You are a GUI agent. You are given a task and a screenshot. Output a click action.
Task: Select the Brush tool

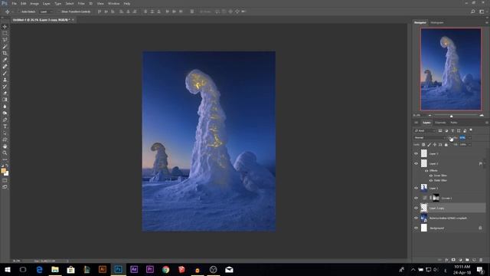[5, 74]
